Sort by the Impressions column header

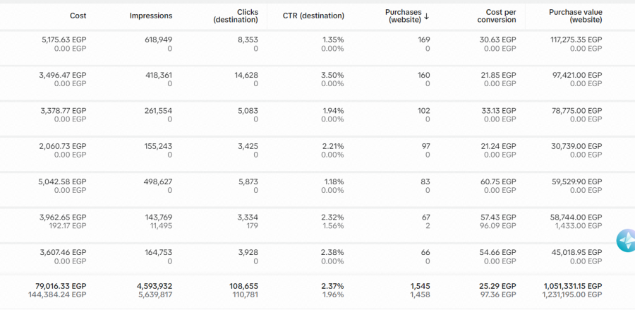(151, 16)
